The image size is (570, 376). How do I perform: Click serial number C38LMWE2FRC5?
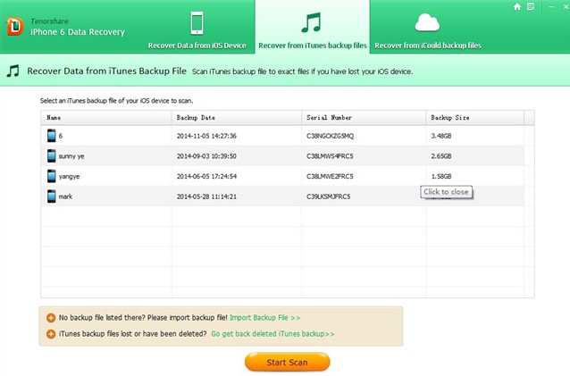pyautogui.click(x=330, y=176)
